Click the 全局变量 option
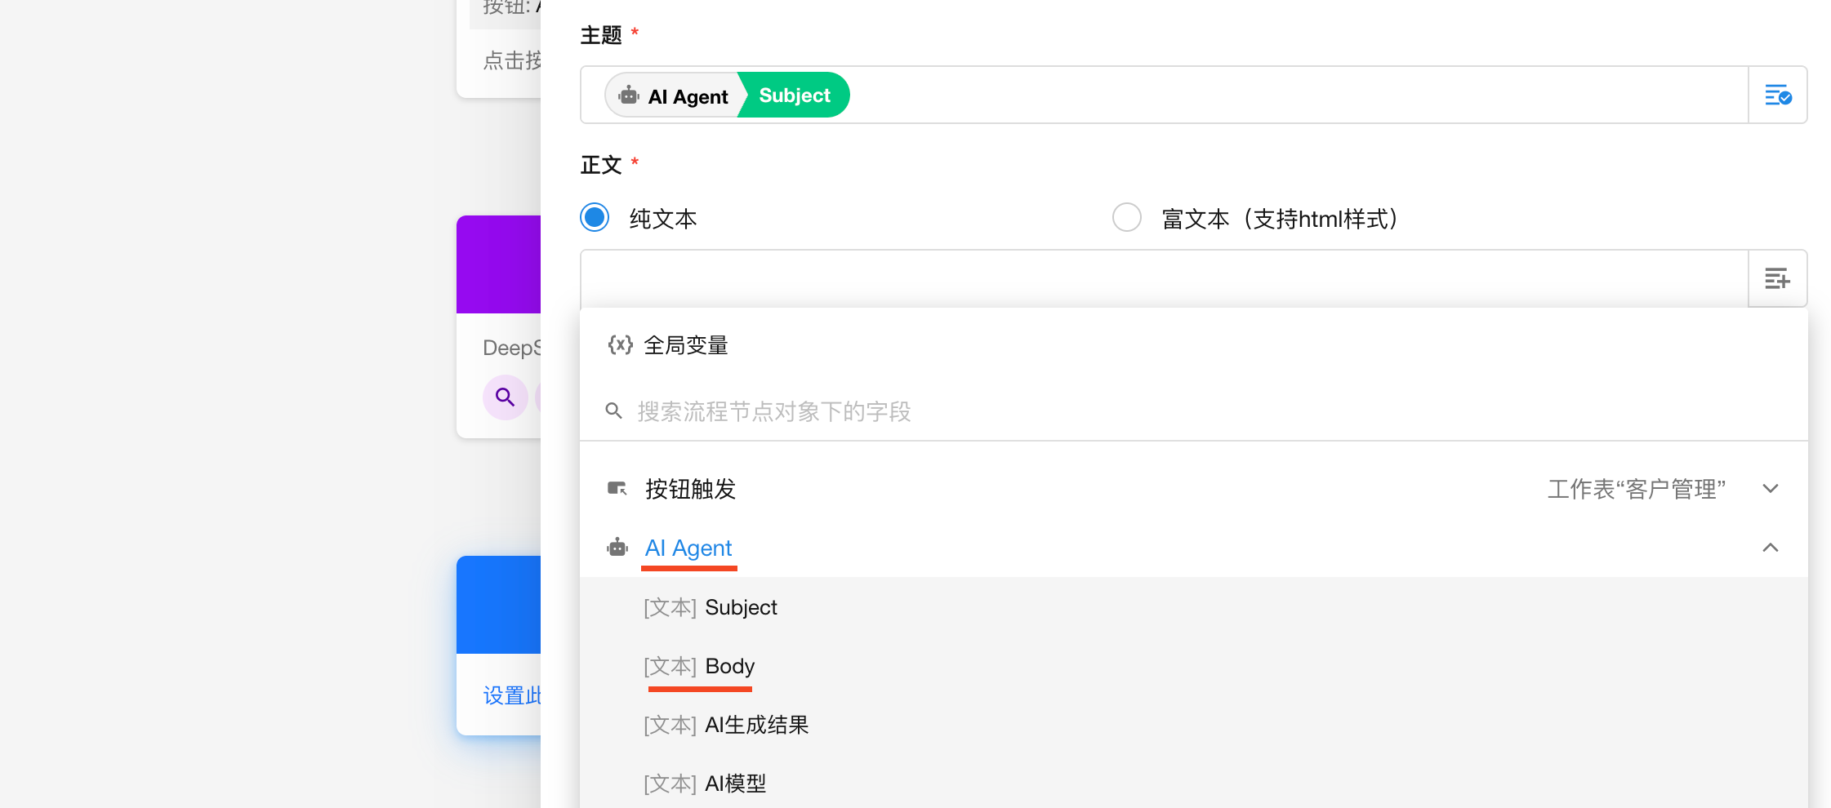This screenshot has height=808, width=1831. [x=685, y=345]
